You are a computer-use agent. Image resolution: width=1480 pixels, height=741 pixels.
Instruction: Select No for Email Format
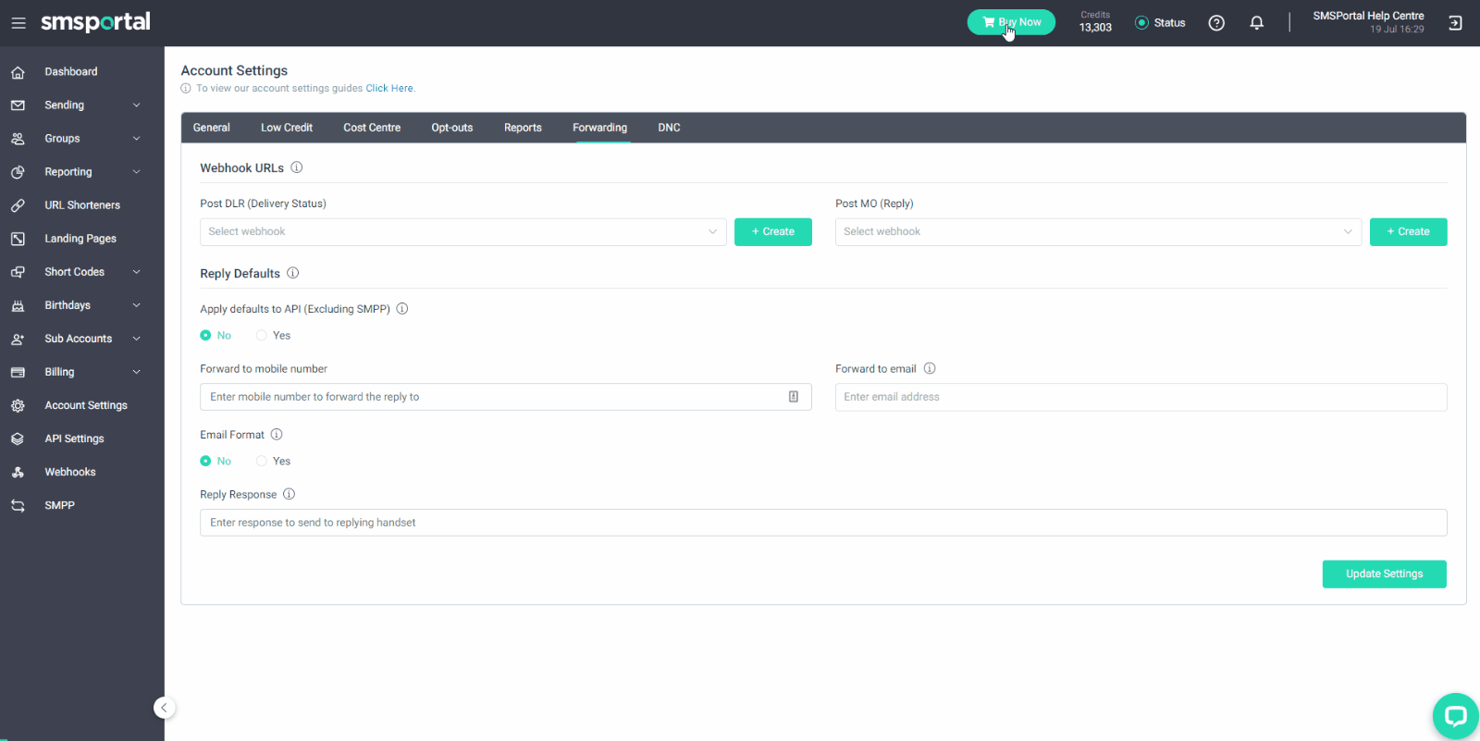pos(205,461)
